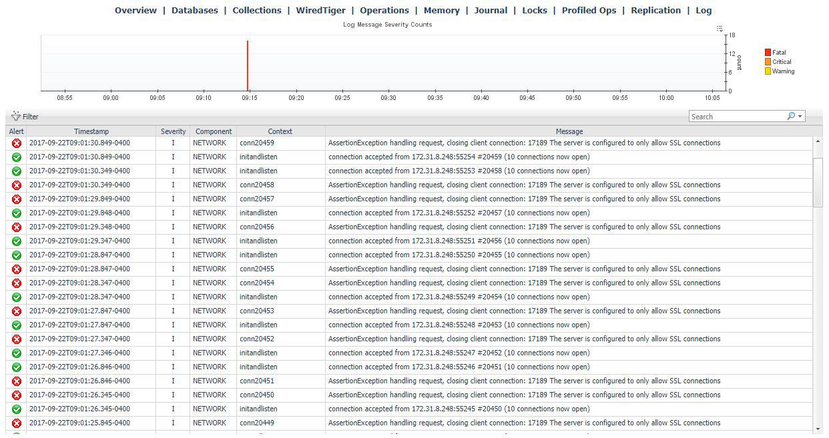
Task: Open the WiredTiger tab
Action: 320,11
